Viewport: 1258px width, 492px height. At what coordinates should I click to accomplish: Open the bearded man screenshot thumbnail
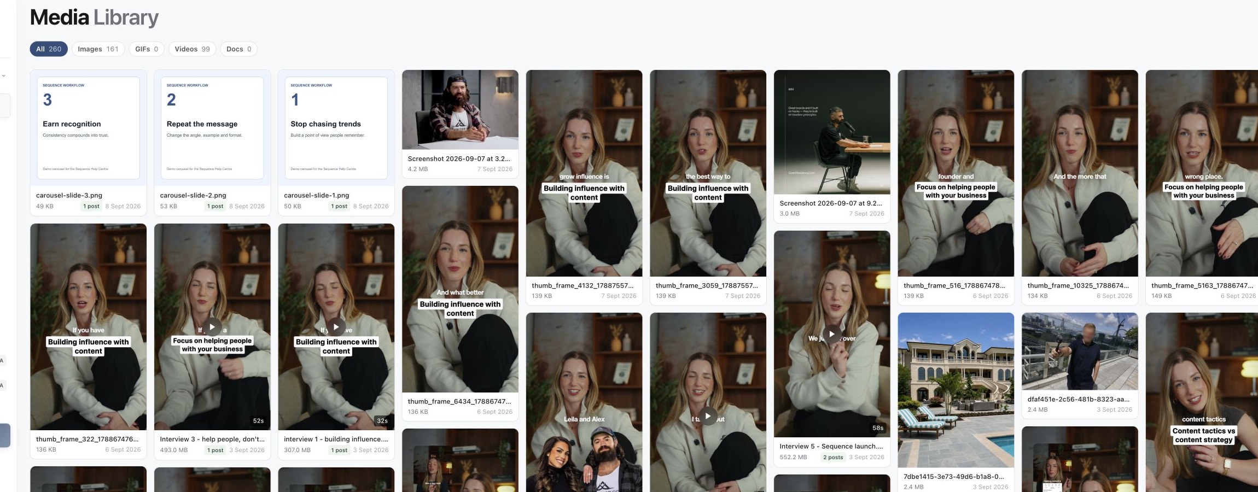(x=460, y=109)
